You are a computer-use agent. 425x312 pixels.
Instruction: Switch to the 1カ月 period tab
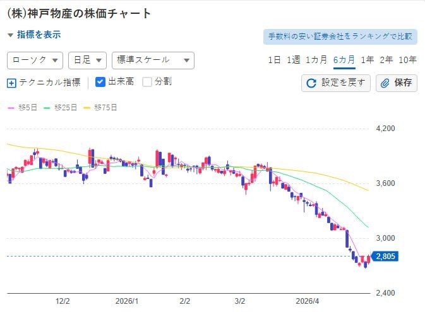pyautogui.click(x=316, y=60)
